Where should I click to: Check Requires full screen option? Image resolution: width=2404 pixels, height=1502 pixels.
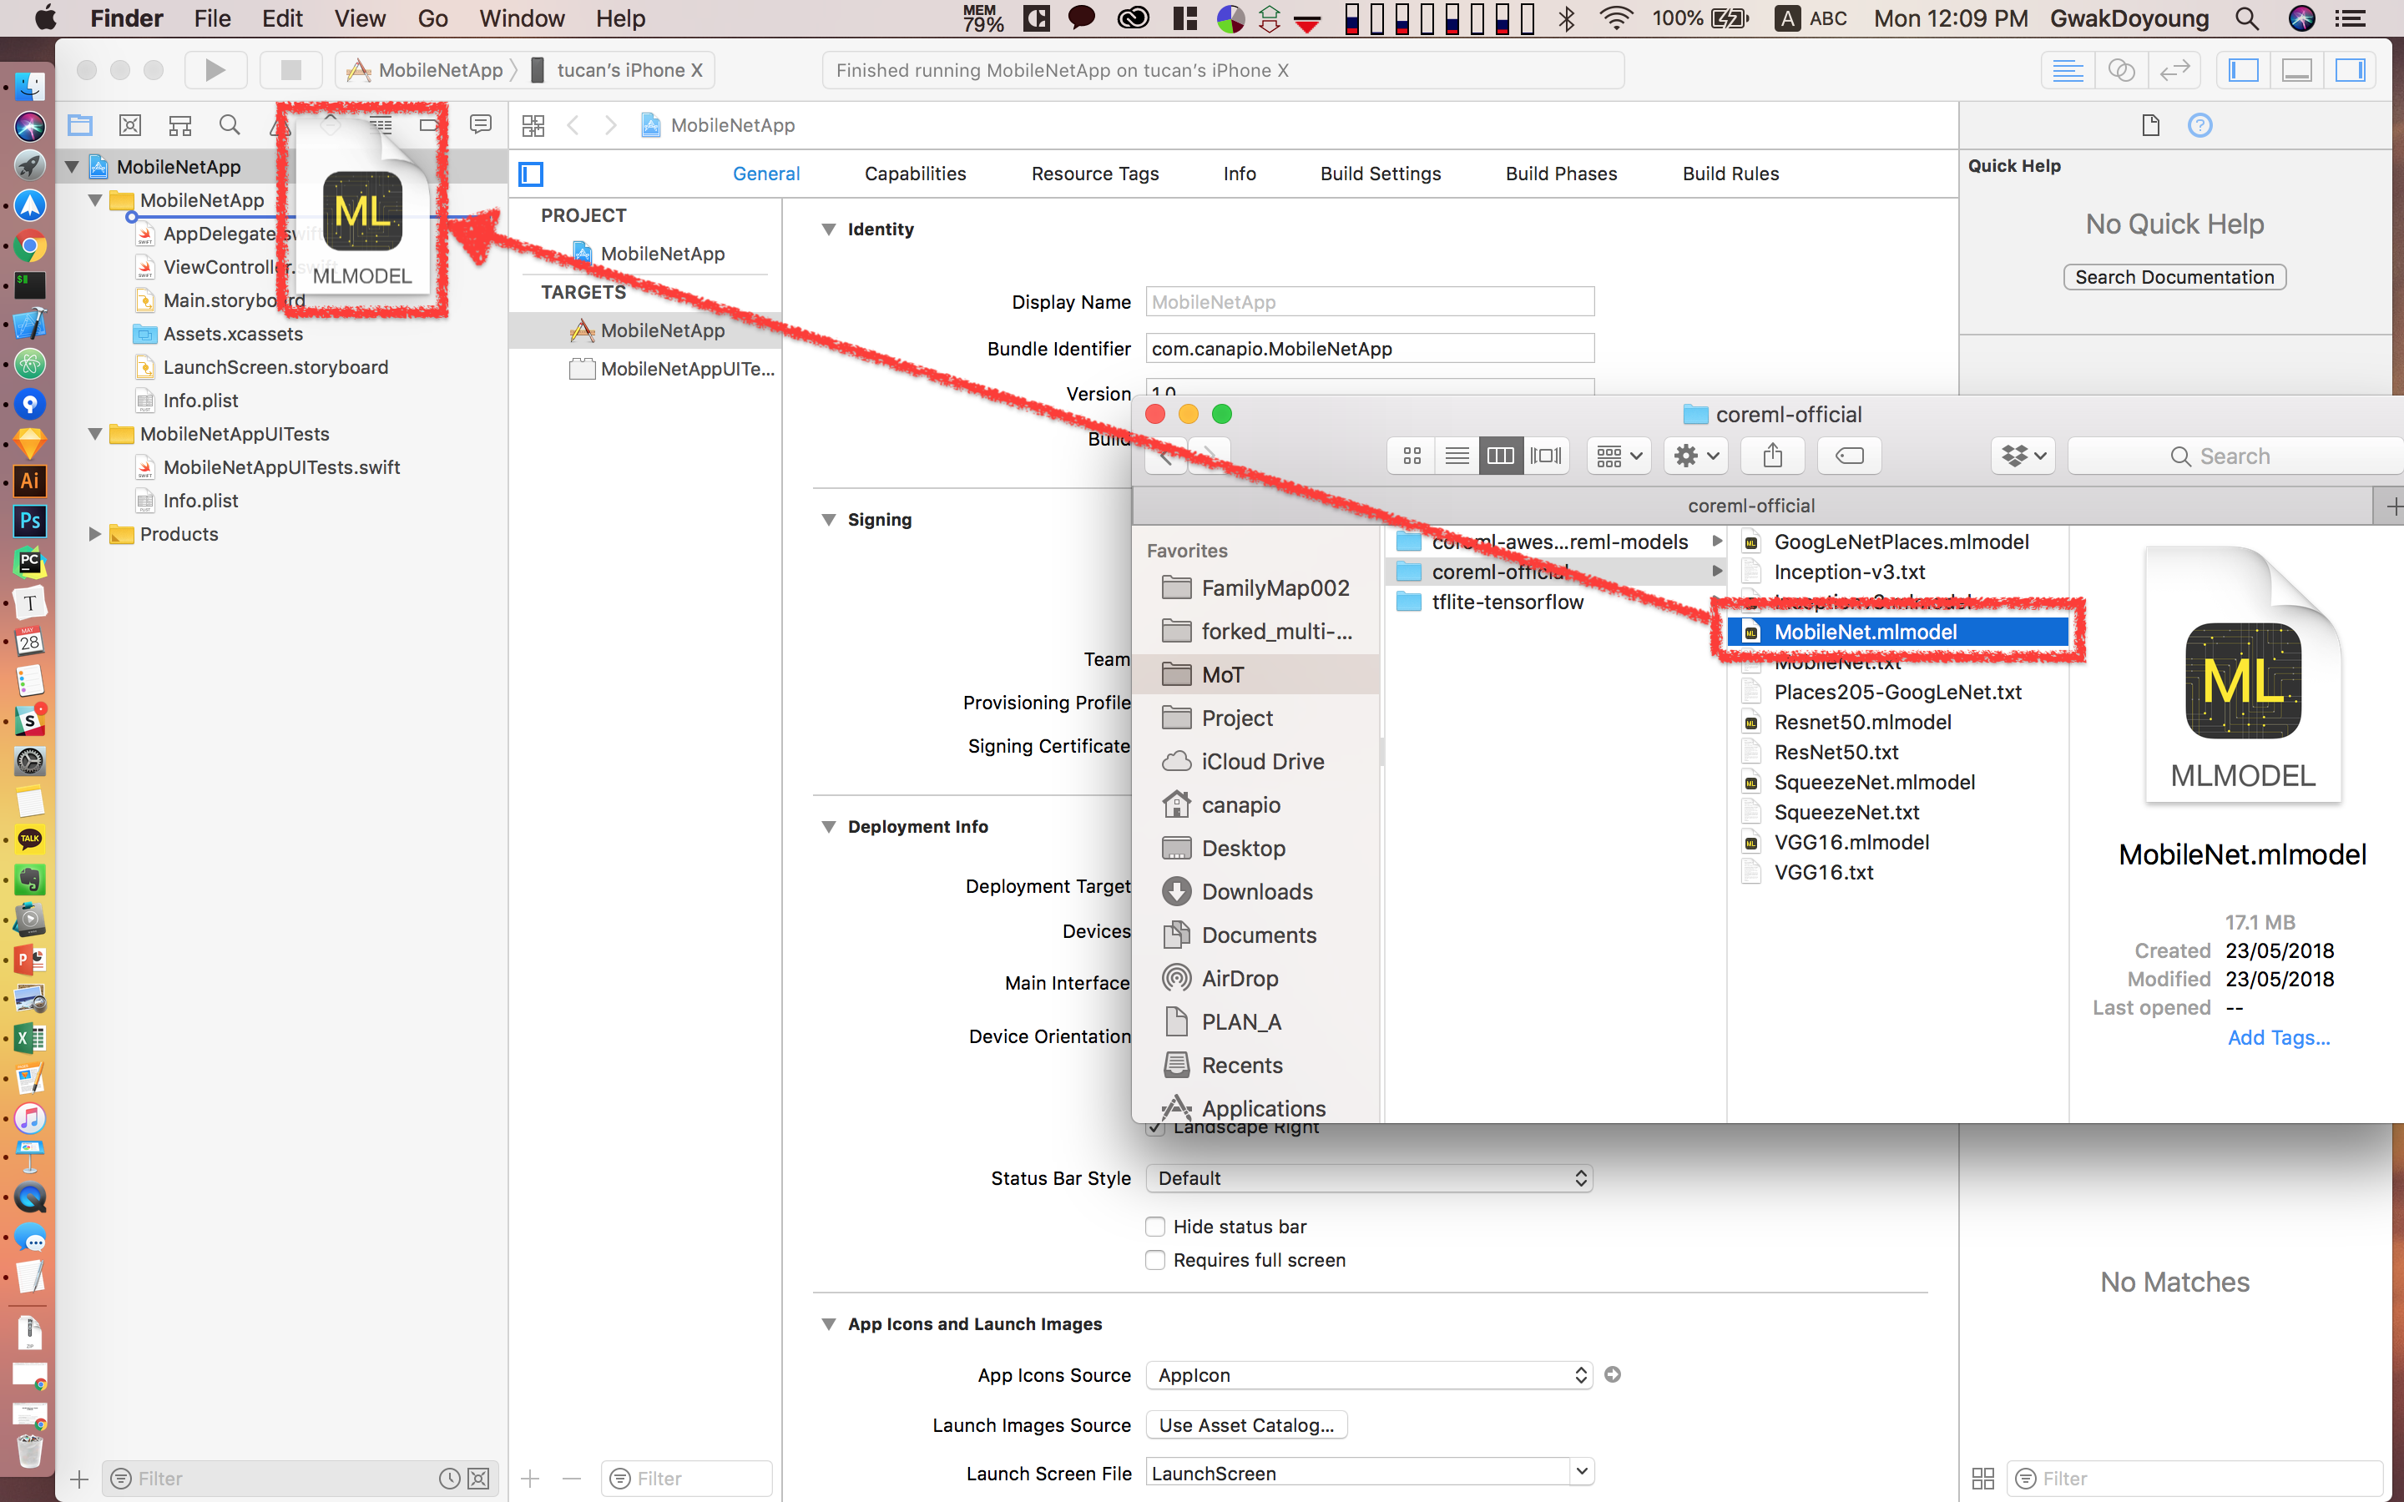click(x=1155, y=1261)
